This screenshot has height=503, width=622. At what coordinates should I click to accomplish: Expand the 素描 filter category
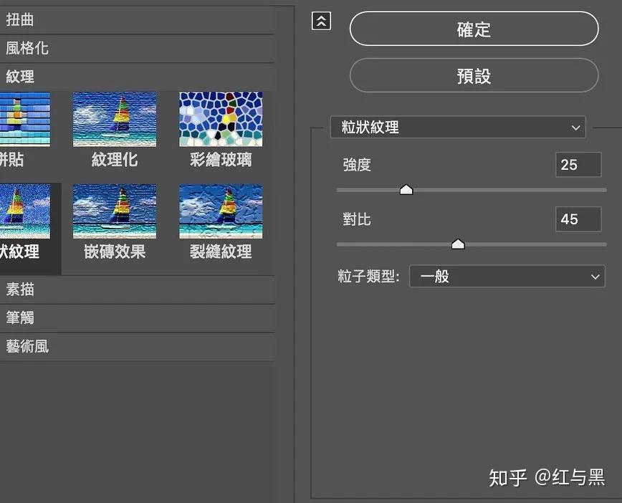point(137,289)
